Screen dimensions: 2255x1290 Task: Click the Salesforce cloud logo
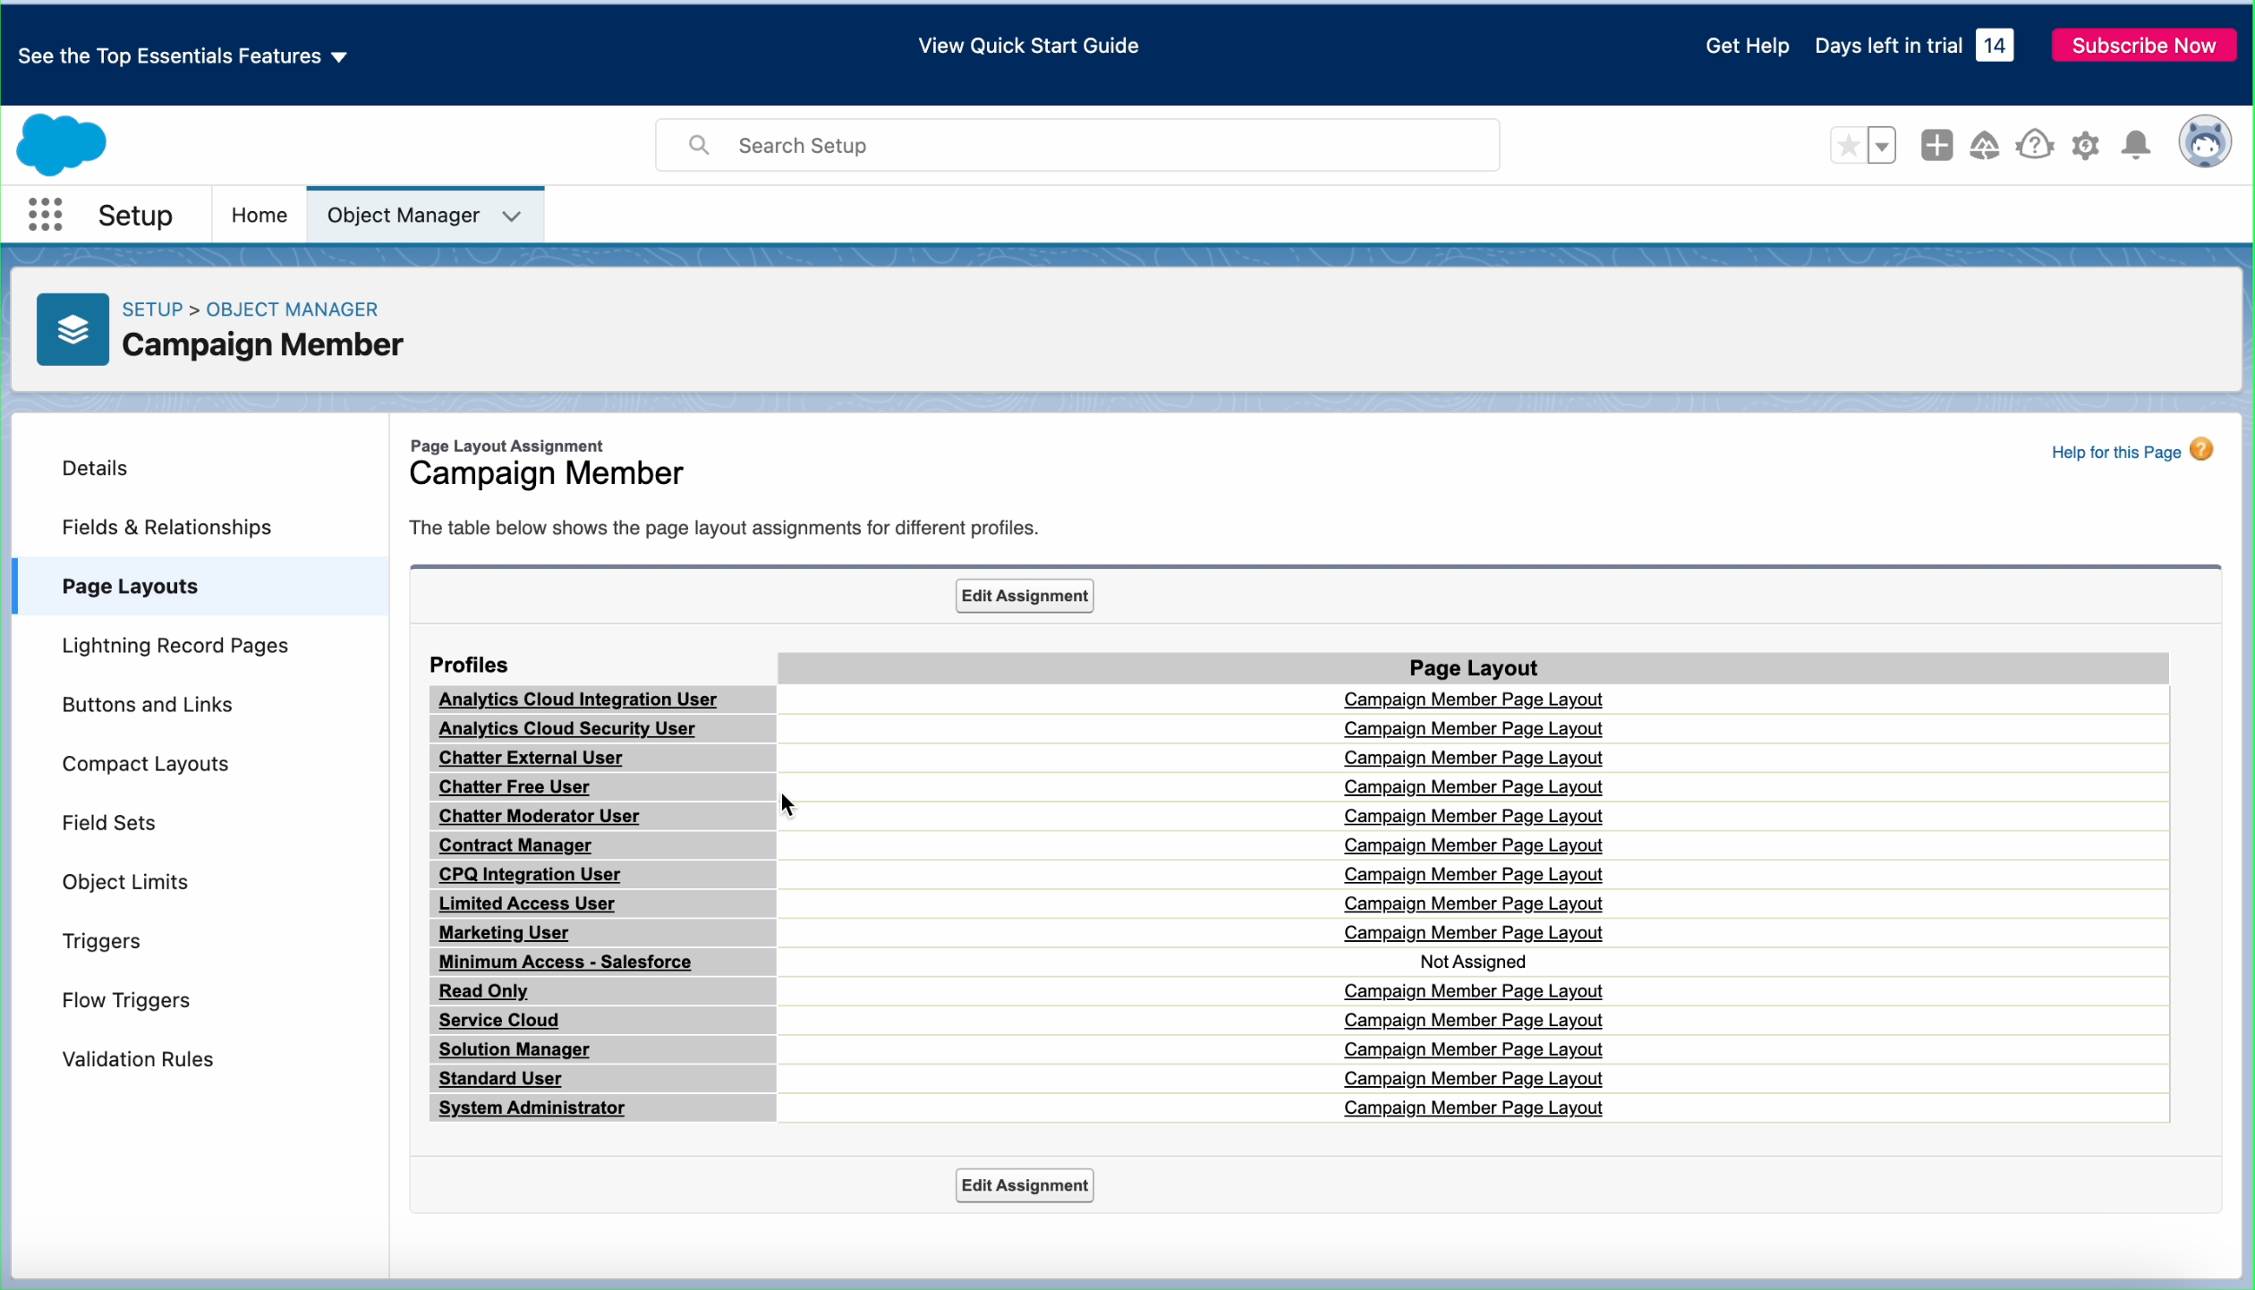click(x=61, y=144)
